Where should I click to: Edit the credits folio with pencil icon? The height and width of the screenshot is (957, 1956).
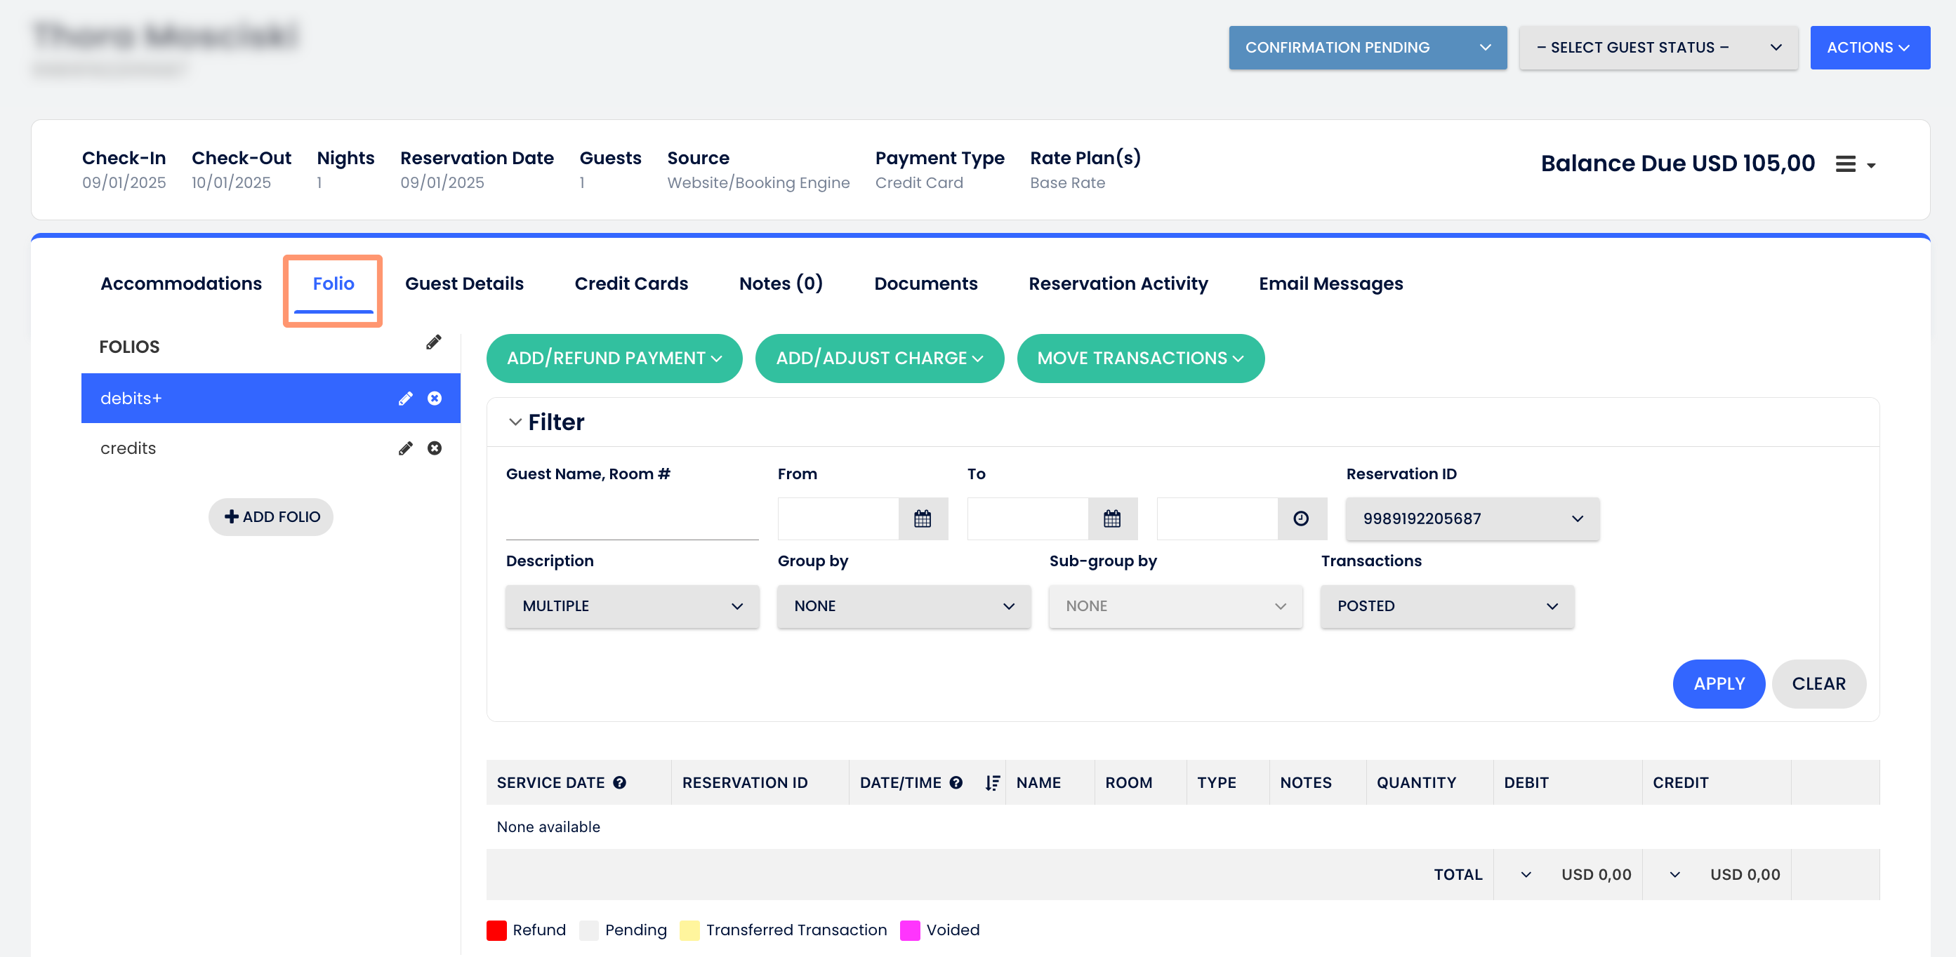(x=406, y=448)
